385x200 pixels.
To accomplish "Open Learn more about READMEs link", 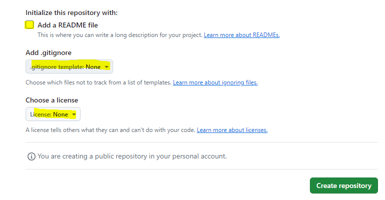I will point(242,35).
